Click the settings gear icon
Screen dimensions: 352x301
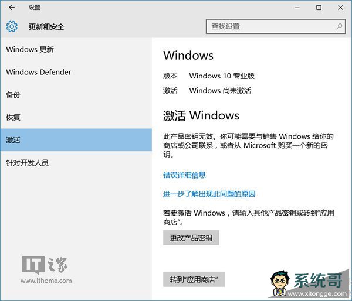point(12,26)
